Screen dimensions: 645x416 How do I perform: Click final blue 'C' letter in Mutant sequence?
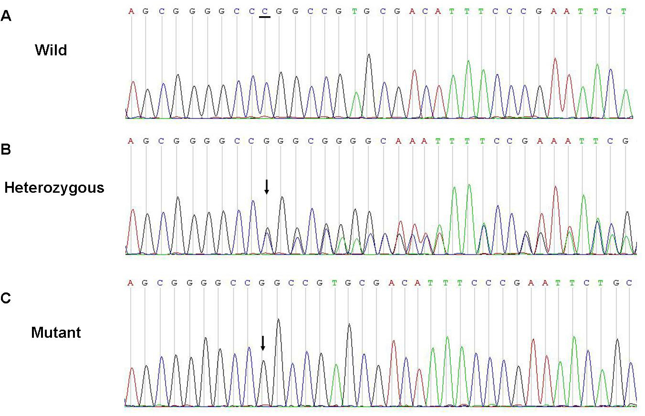(x=629, y=282)
